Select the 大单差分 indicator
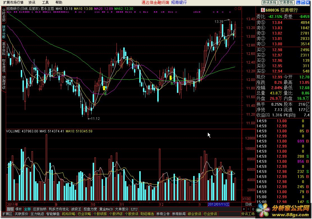Viewport: 312px width, 219px height. (x=122, y=209)
